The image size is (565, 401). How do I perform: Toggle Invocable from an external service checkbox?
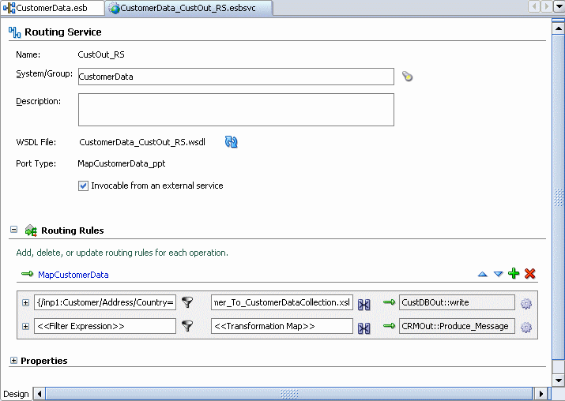tap(83, 186)
